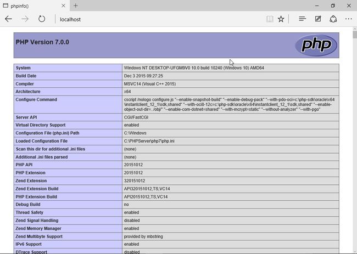Viewport: 357px width, 254px height.
Task: Select Additional .ini files parsed label
Action: coord(42,157)
